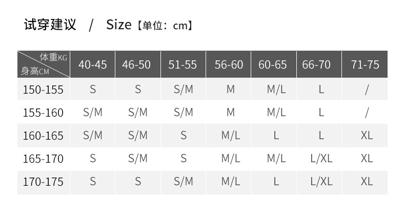Image resolution: width=405 pixels, height=219 pixels.
Task: Select M cell in the 155-160 row
Action: click(x=230, y=113)
